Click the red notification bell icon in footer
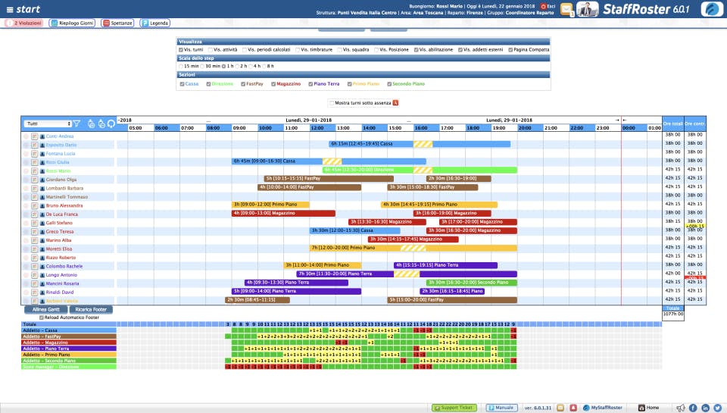Screen dimensions: 727x413 (x=573, y=408)
